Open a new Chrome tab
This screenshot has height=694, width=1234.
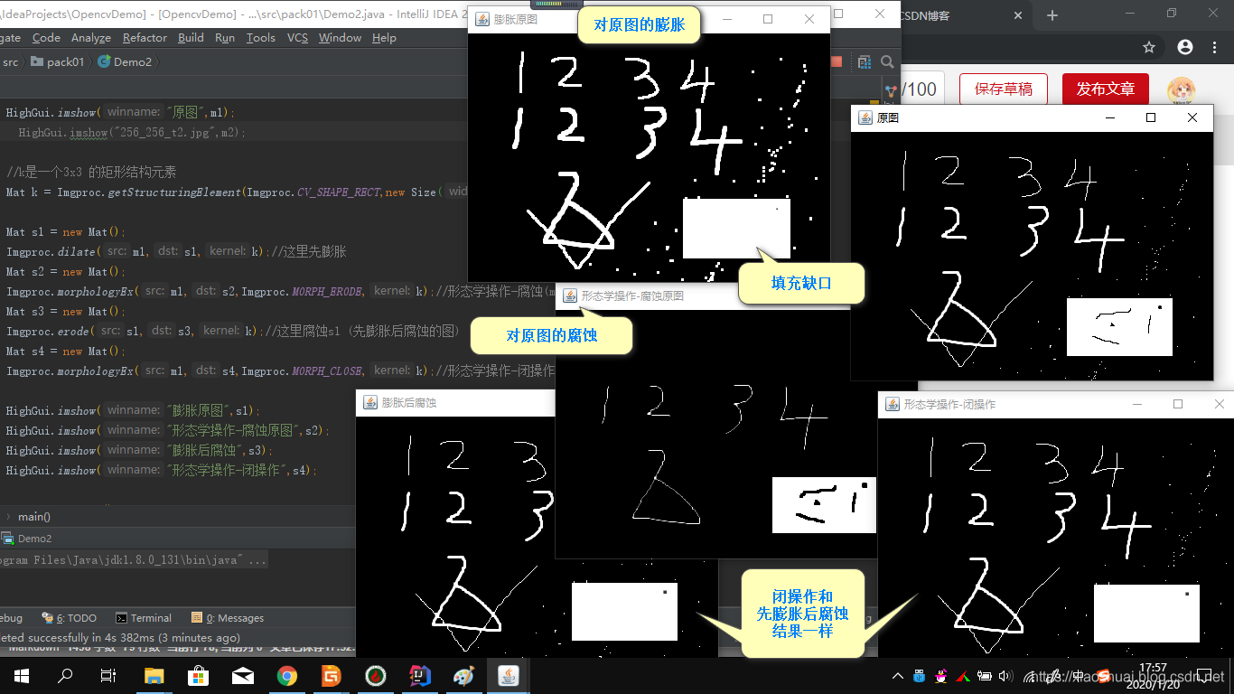tap(1052, 14)
